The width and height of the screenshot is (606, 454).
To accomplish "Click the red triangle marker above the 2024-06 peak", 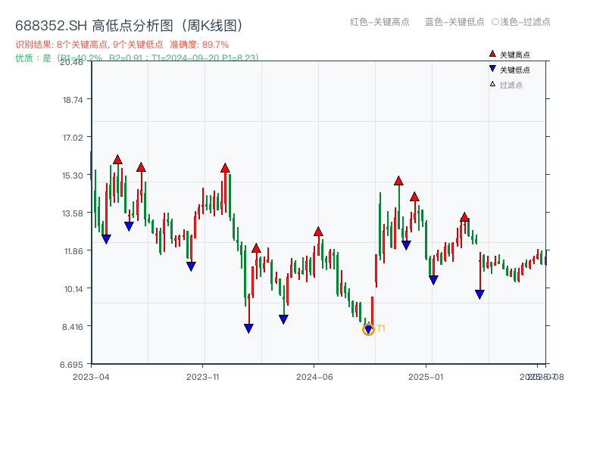I will [x=318, y=233].
